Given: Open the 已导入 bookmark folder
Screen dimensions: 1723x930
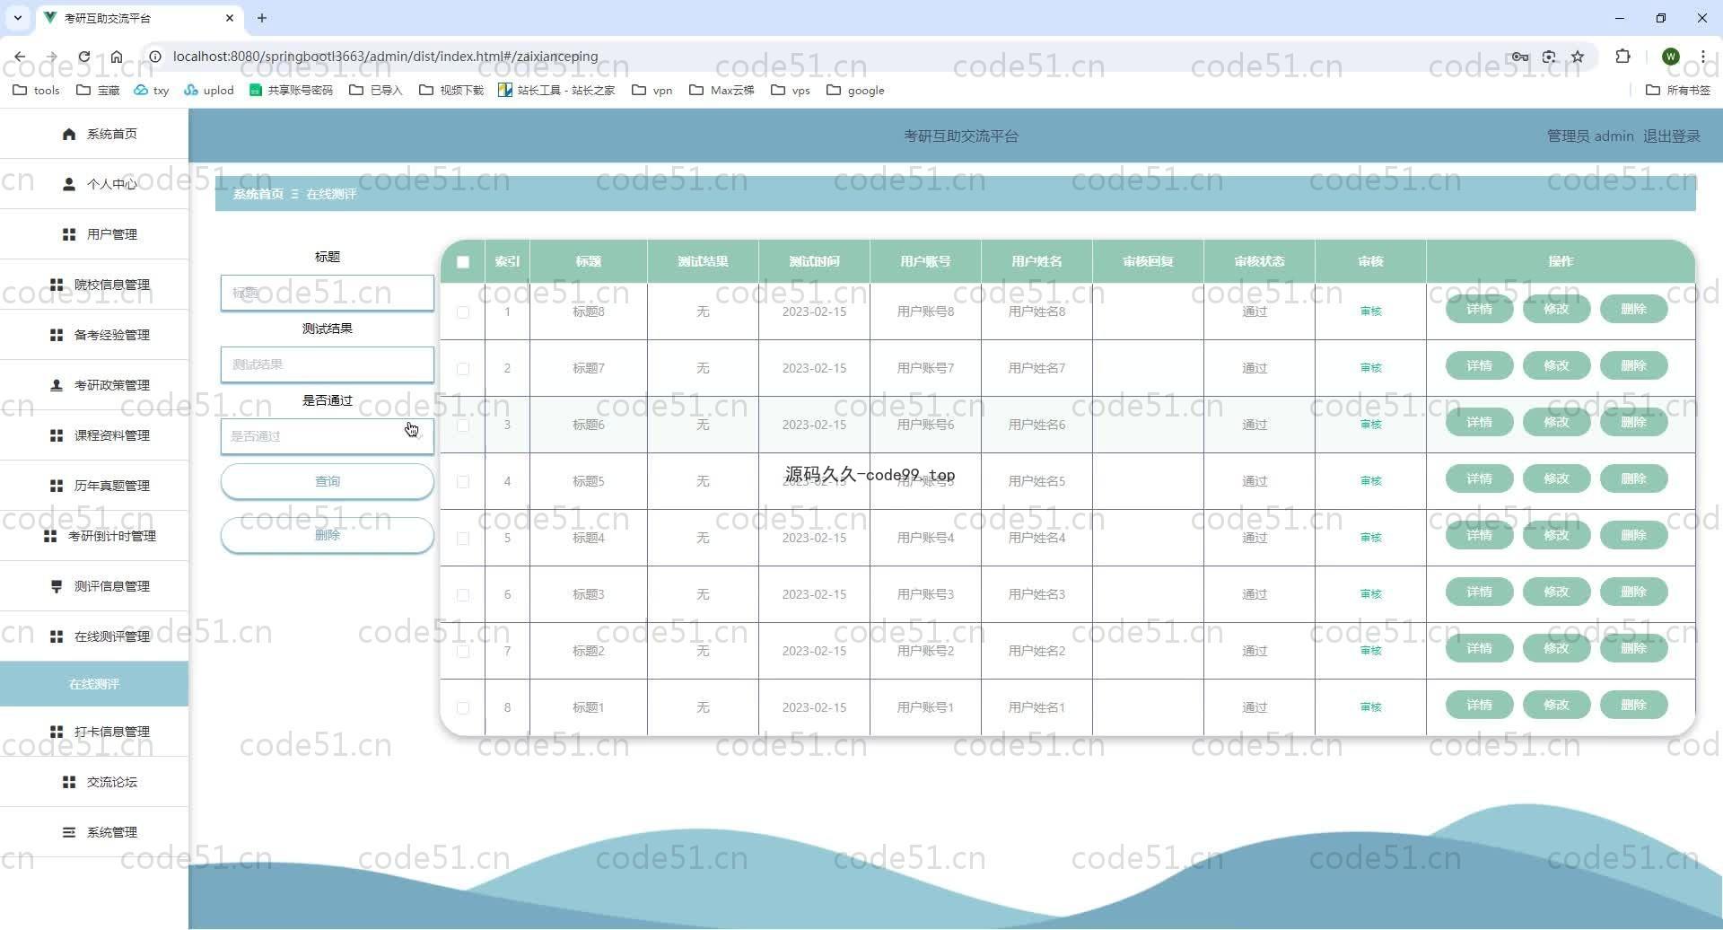Looking at the screenshot, I should (375, 90).
